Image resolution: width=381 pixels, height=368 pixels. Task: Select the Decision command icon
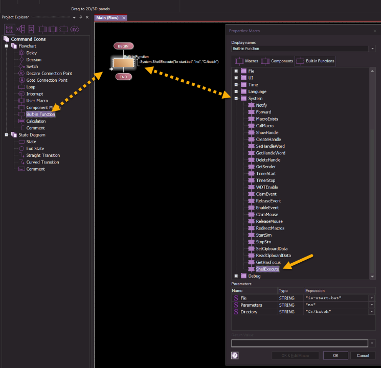click(34, 60)
